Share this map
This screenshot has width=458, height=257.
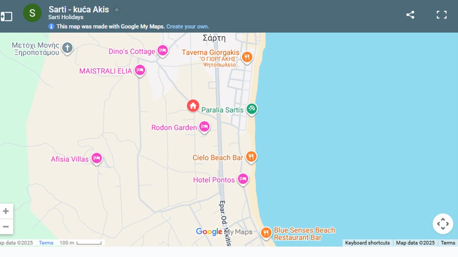410,15
